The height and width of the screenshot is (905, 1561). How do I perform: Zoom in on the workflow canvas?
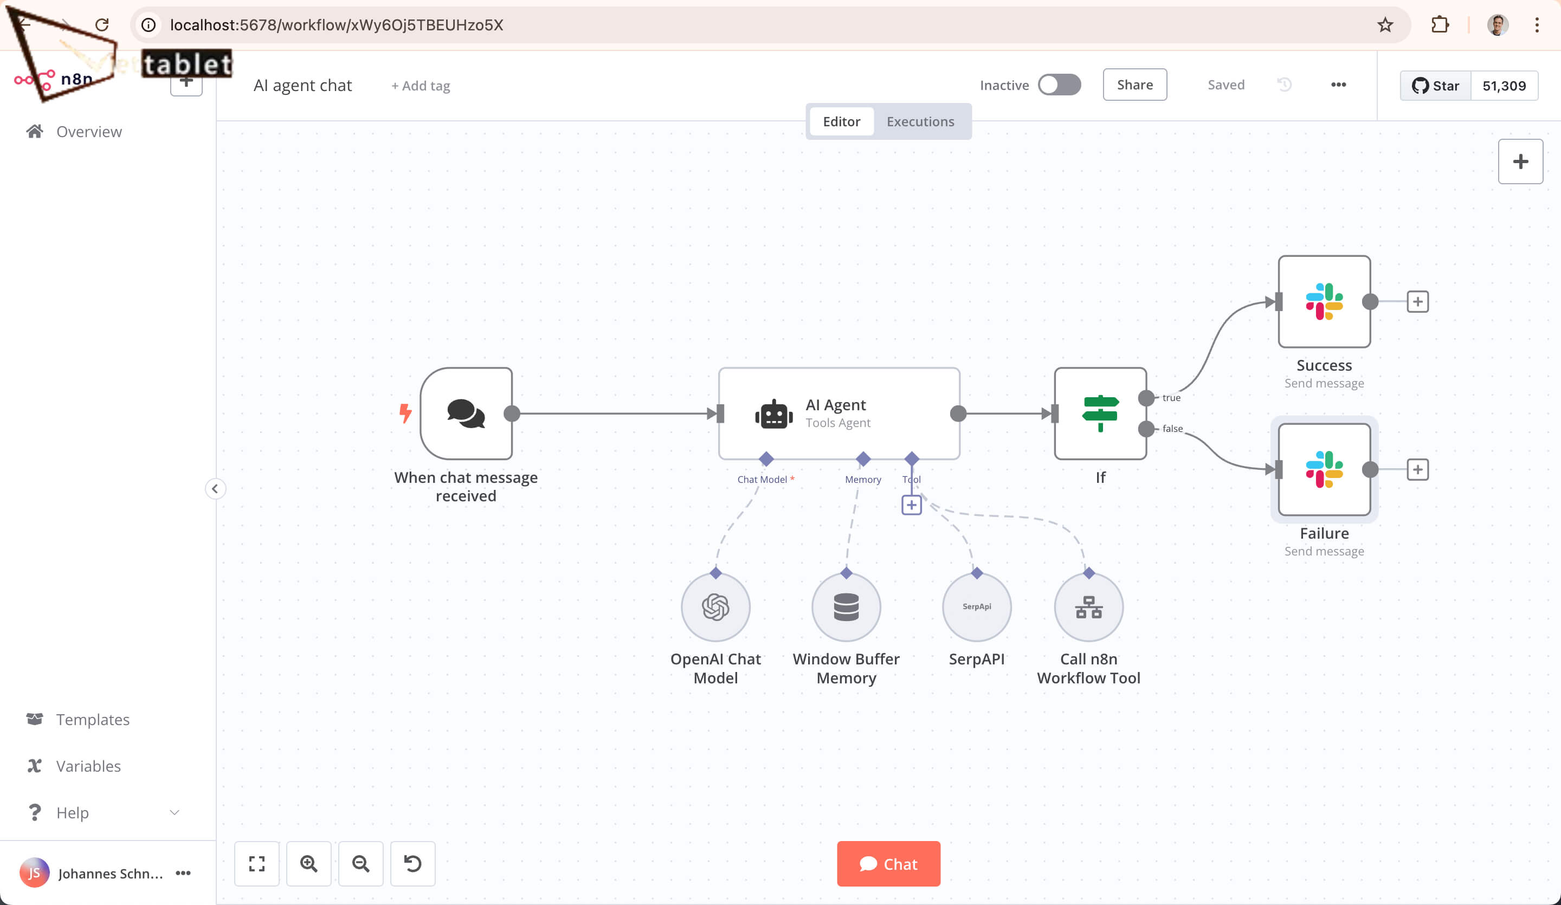pyautogui.click(x=308, y=863)
